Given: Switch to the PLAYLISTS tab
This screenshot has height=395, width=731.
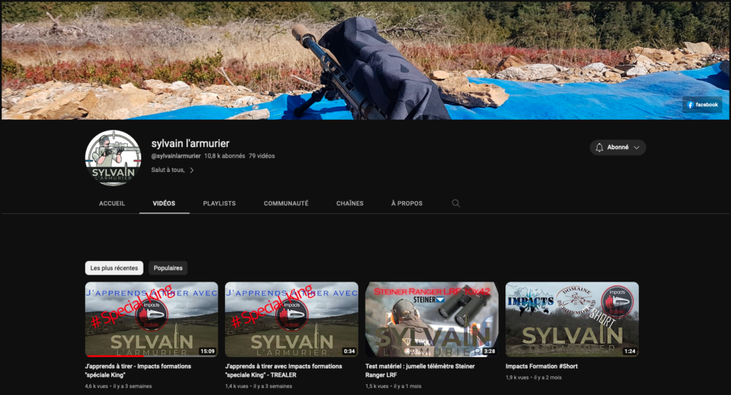Looking at the screenshot, I should pos(219,203).
